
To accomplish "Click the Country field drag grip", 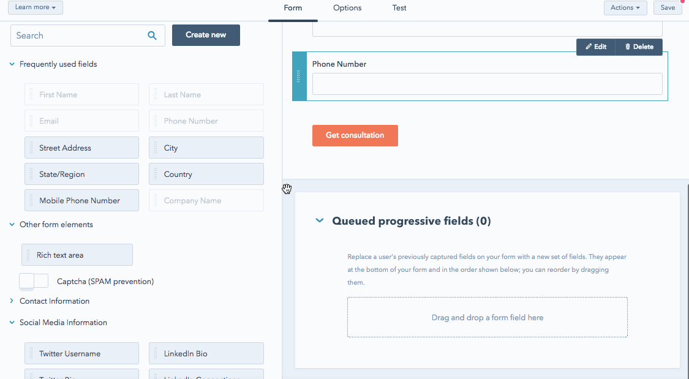I will tap(156, 174).
